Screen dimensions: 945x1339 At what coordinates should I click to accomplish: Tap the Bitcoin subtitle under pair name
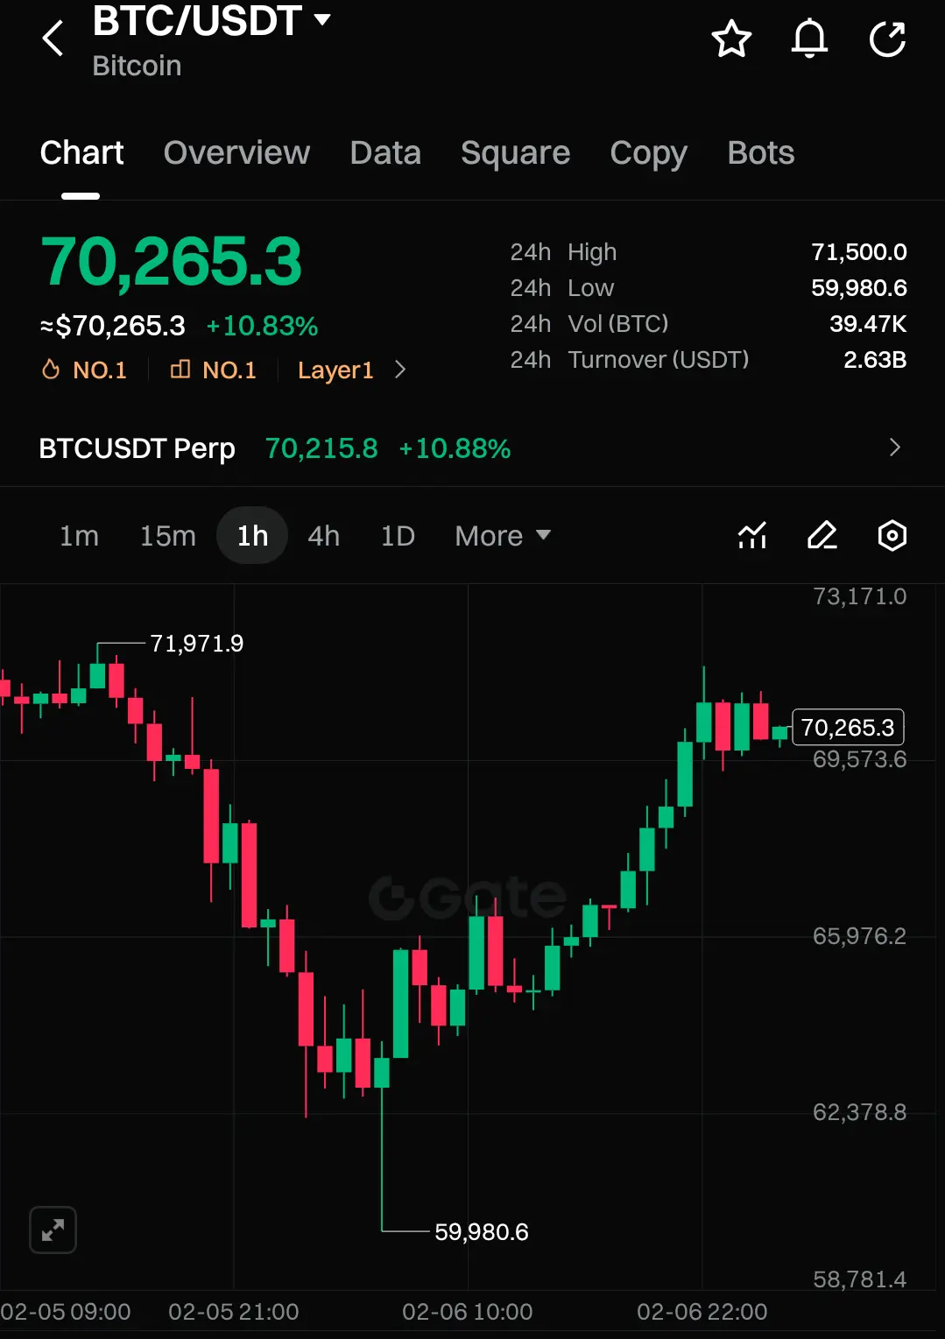pos(137,67)
